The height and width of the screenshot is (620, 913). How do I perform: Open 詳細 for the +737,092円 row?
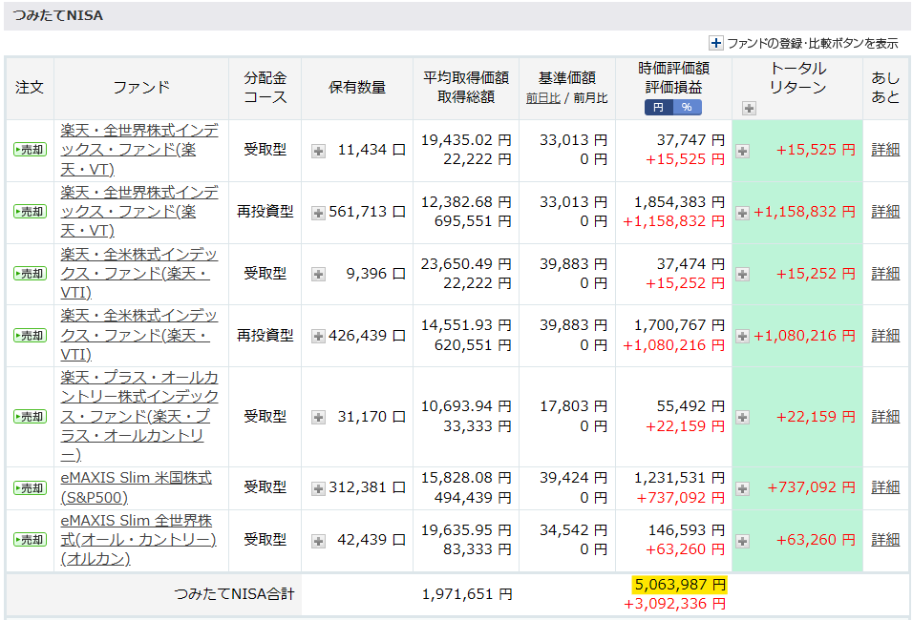[885, 487]
